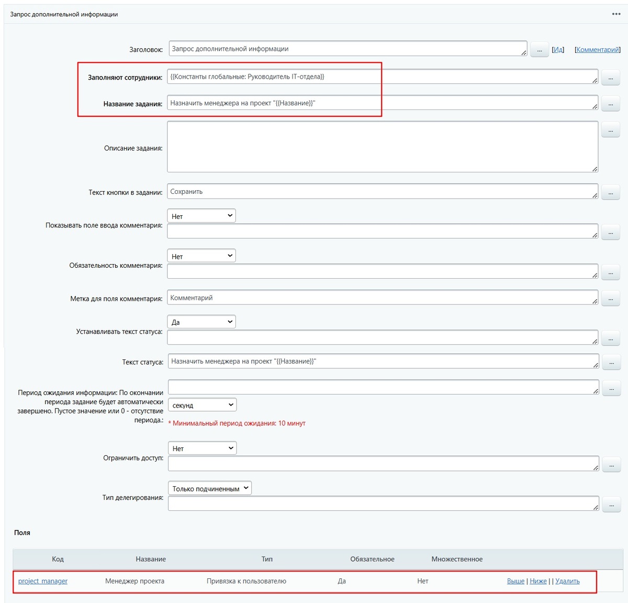Click the '...' button beside Описание задания
628x603 pixels.
(611, 129)
